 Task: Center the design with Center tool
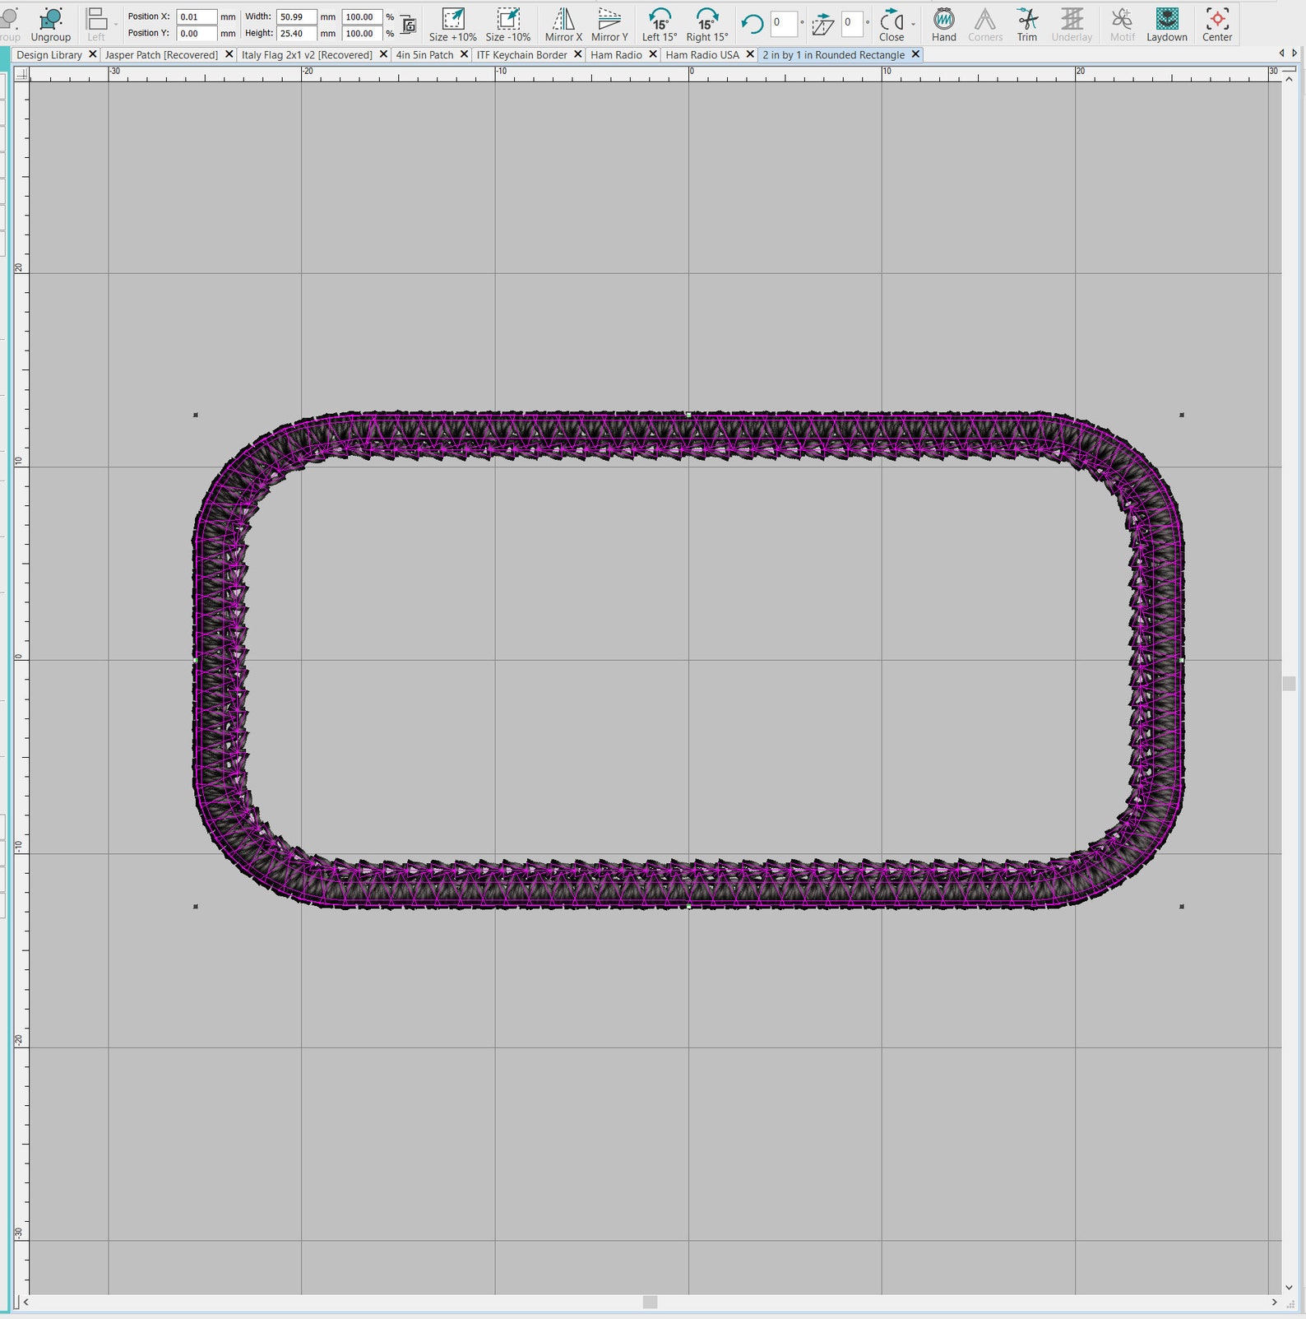(x=1217, y=25)
